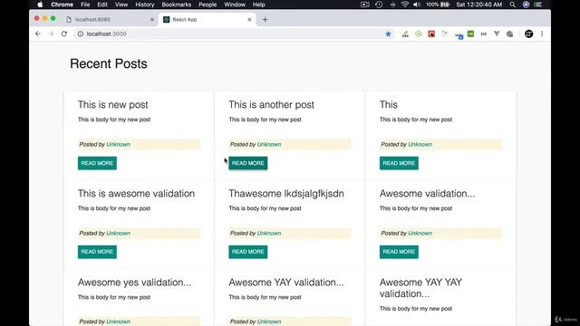Click the 'This is another post' title

point(271,105)
